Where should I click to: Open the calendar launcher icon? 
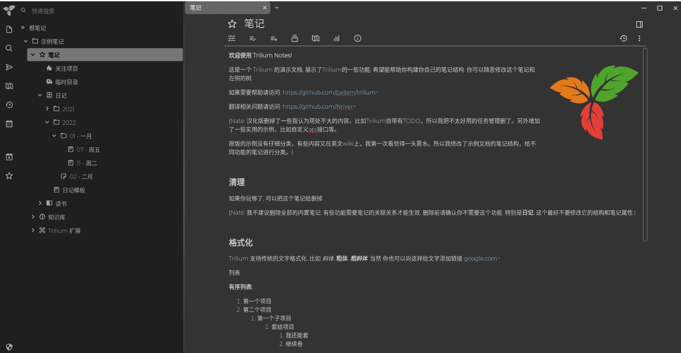9,124
